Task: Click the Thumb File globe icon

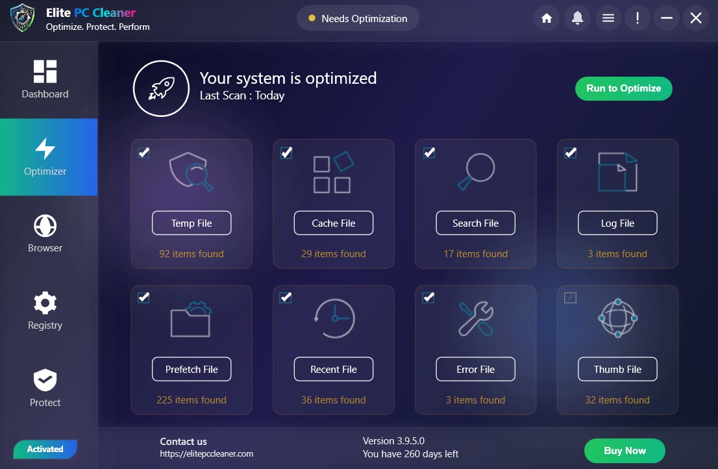Action: (618, 318)
